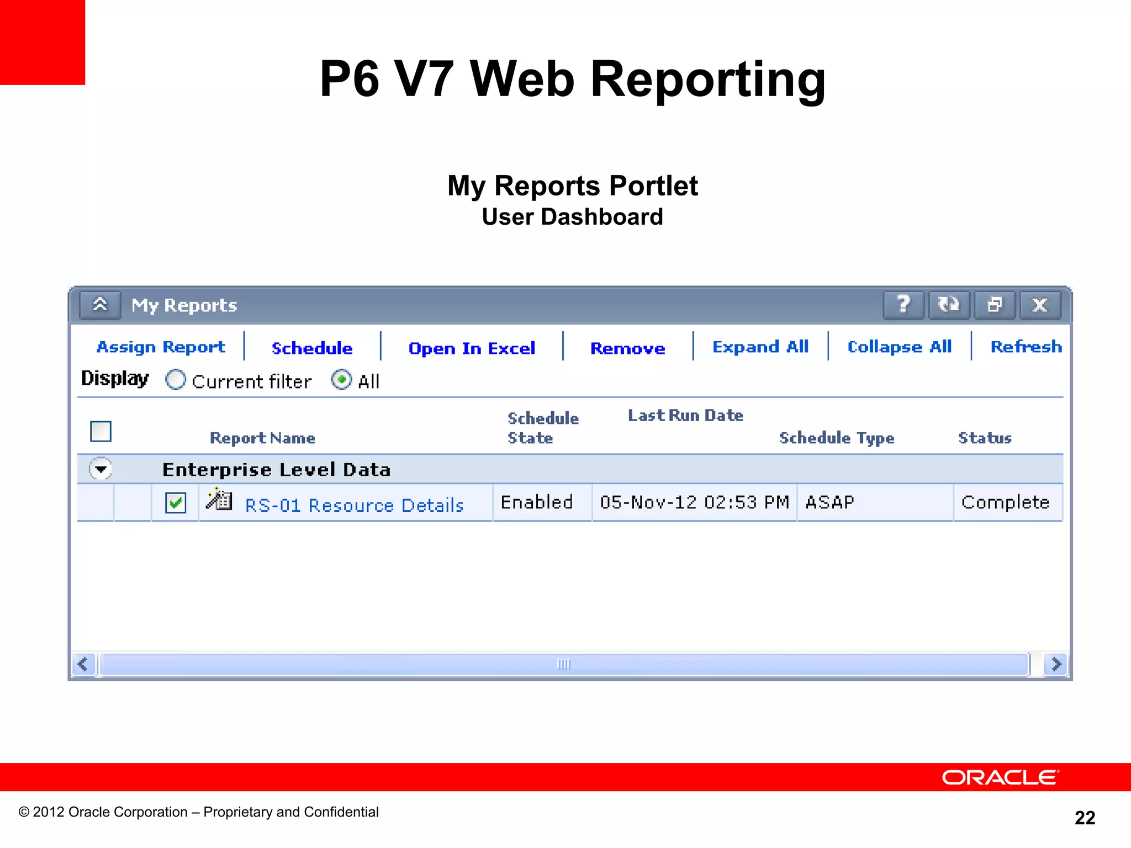The image size is (1131, 848).
Task: Tick the select-all header checkbox
Action: [x=101, y=431]
